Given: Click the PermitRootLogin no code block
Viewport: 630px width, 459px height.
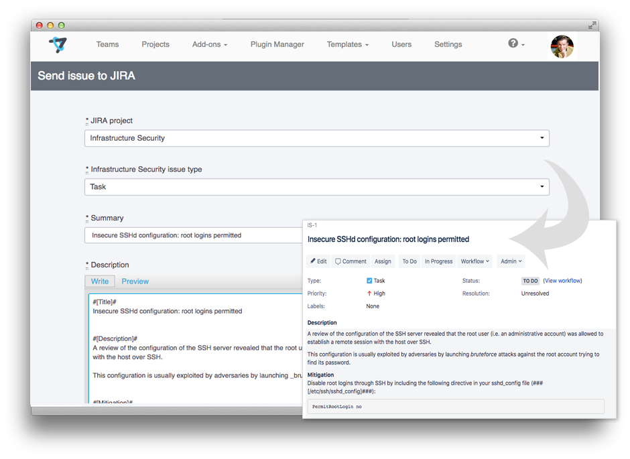Looking at the screenshot, I should click(x=456, y=406).
